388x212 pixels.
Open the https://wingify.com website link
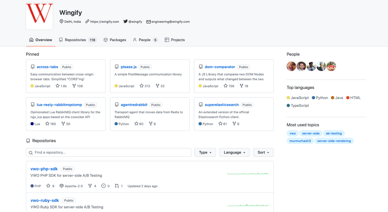pyautogui.click(x=104, y=22)
